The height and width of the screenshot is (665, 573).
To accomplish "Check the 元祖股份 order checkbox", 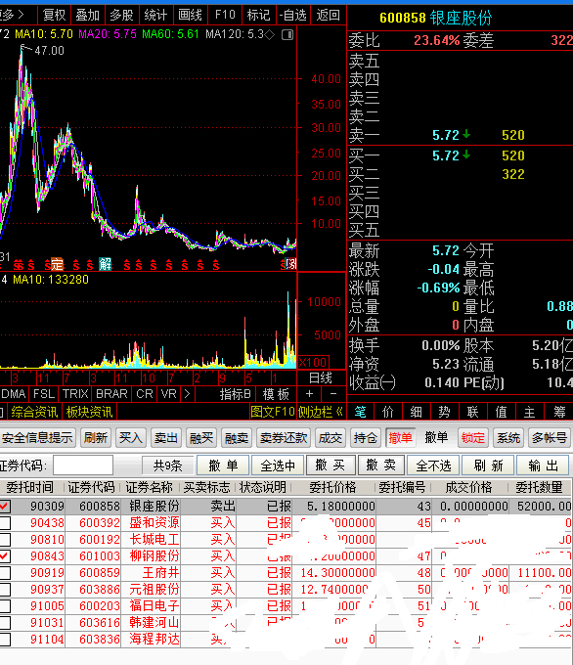I will [5, 589].
